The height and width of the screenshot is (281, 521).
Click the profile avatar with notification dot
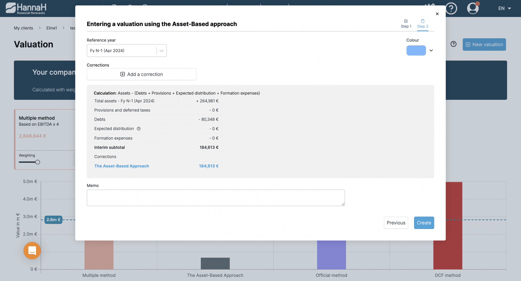tap(473, 8)
